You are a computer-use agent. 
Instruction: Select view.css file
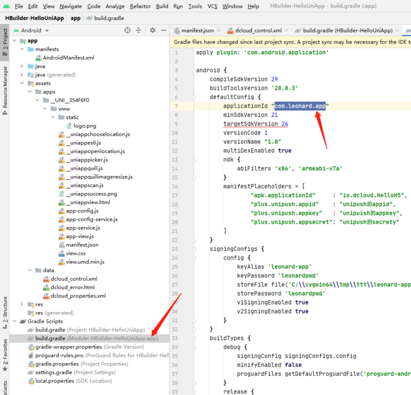(75, 253)
